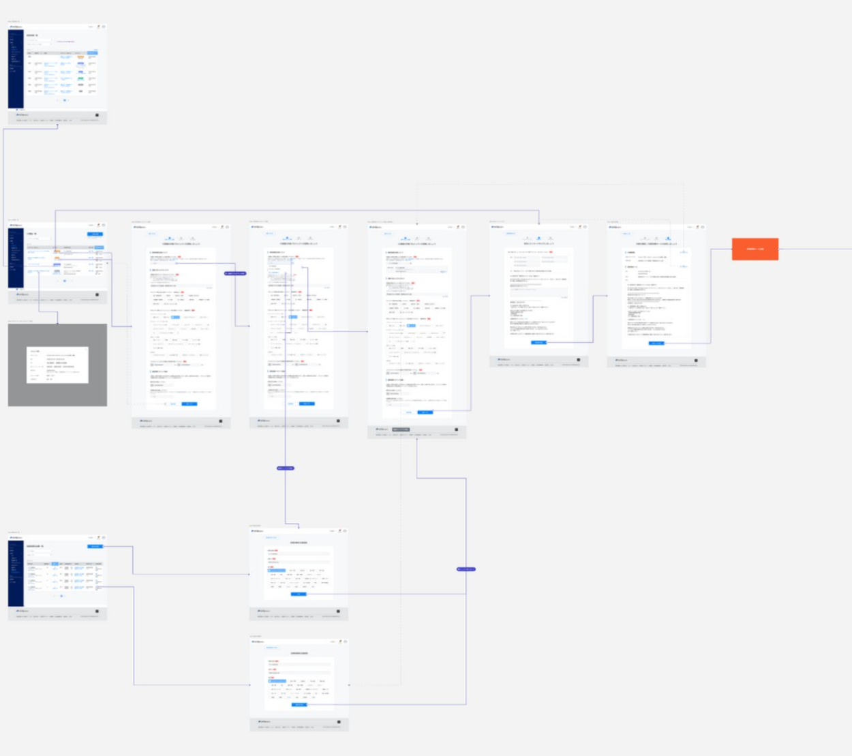Screen dimensions: 852x756
Task: Tick the checkbox near bottom of leftmost form frame
Action: pyautogui.click(x=152, y=385)
